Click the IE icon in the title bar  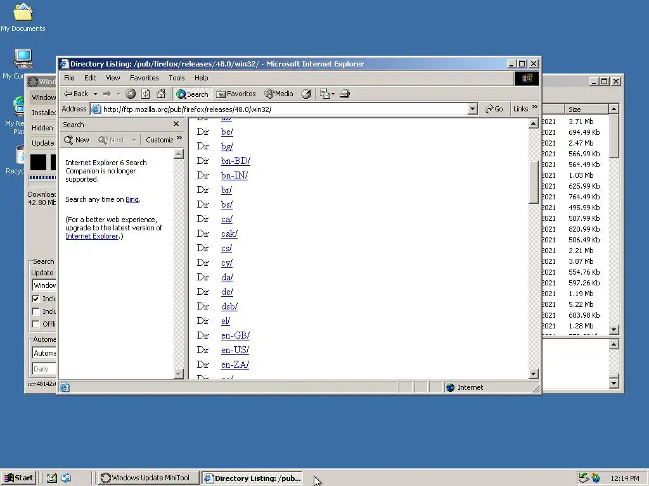click(x=64, y=64)
